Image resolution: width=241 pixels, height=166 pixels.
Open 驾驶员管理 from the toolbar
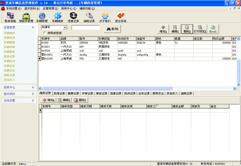pyautogui.click(x=26, y=17)
